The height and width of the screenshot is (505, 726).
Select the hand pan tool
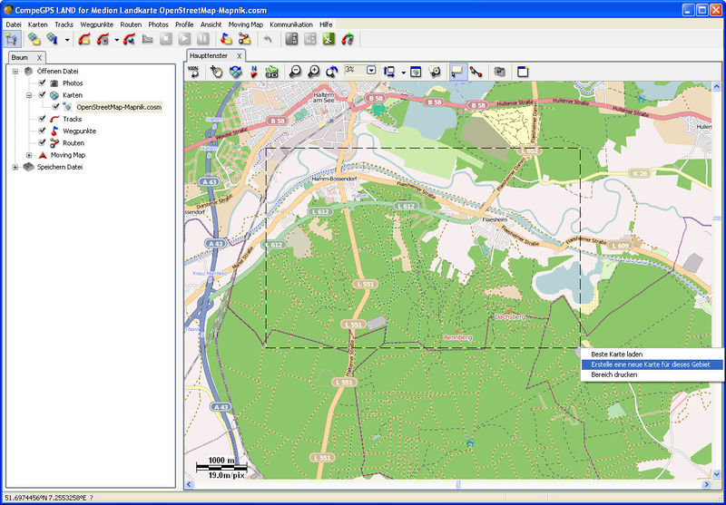216,72
